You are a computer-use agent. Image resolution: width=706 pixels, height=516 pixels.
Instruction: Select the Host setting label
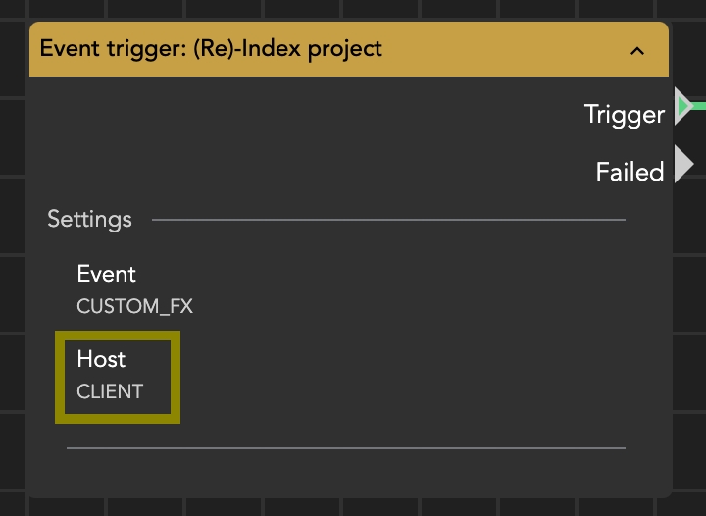coord(101,359)
